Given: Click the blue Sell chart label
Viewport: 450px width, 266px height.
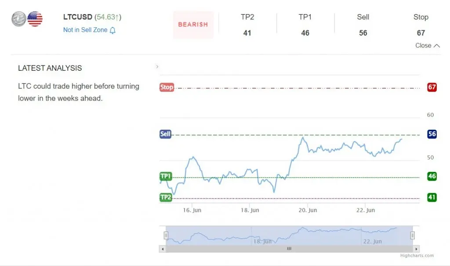Looking at the screenshot, I should 165,134.
